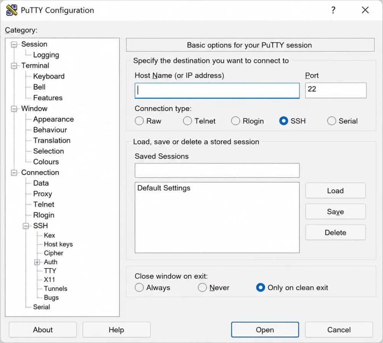Open the Kex settings category
Viewport: 383px width, 343px height.
coord(49,236)
